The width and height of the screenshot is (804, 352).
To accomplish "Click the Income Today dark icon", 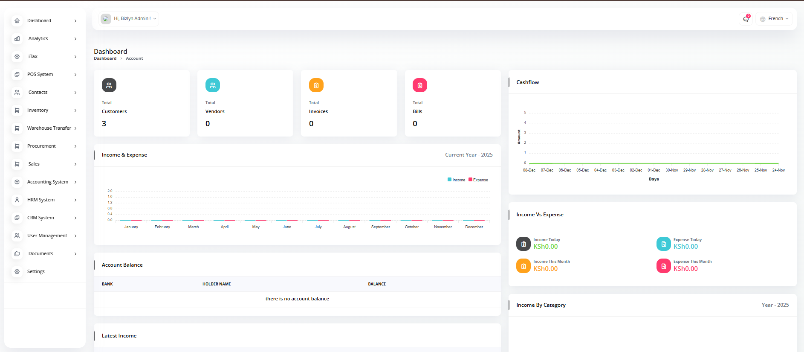I will click(523, 244).
